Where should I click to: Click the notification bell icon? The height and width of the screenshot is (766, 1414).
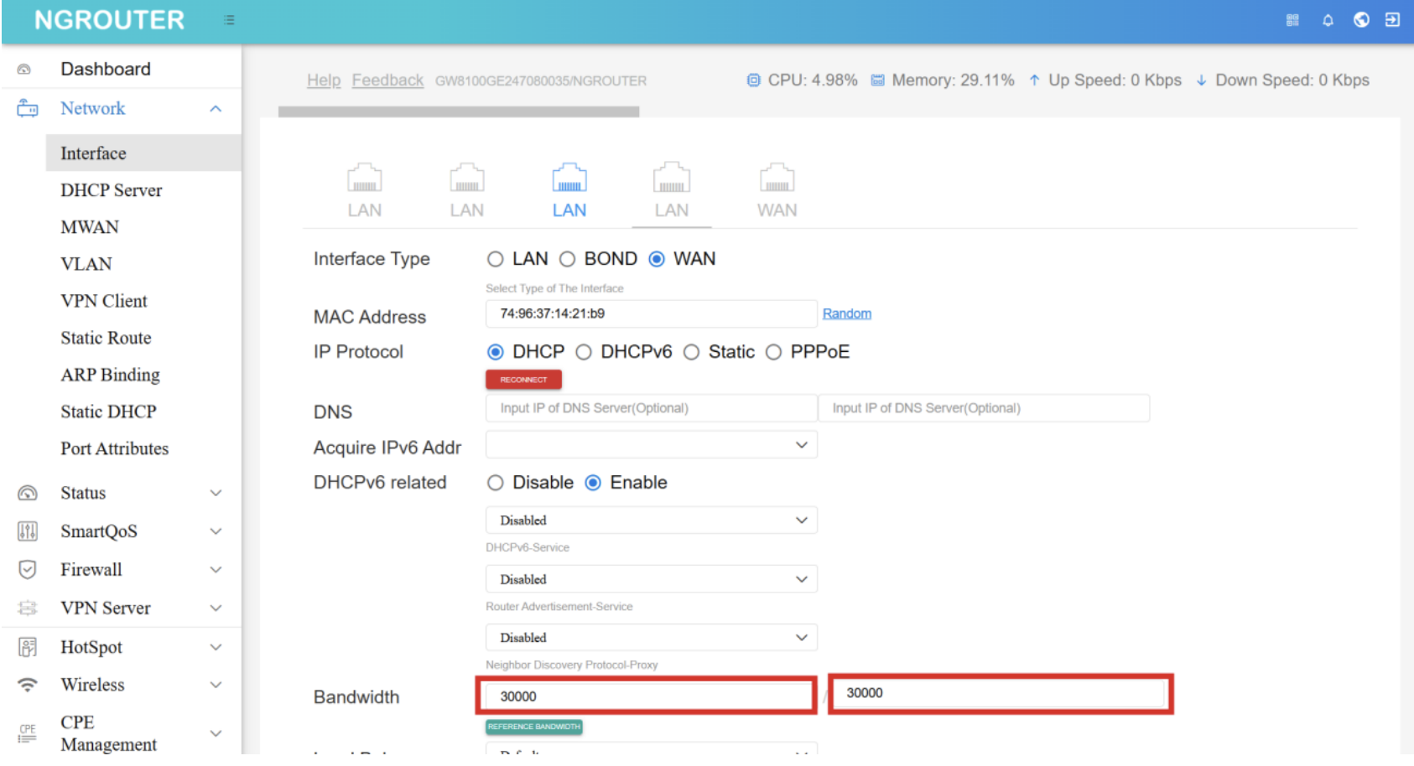pos(1328,20)
